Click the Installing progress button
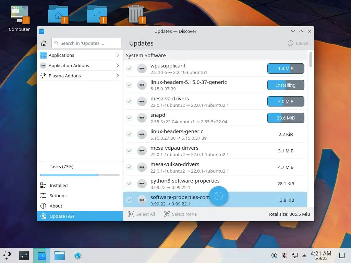Image resolution: width=351 pixels, height=263 pixels. tap(286, 85)
